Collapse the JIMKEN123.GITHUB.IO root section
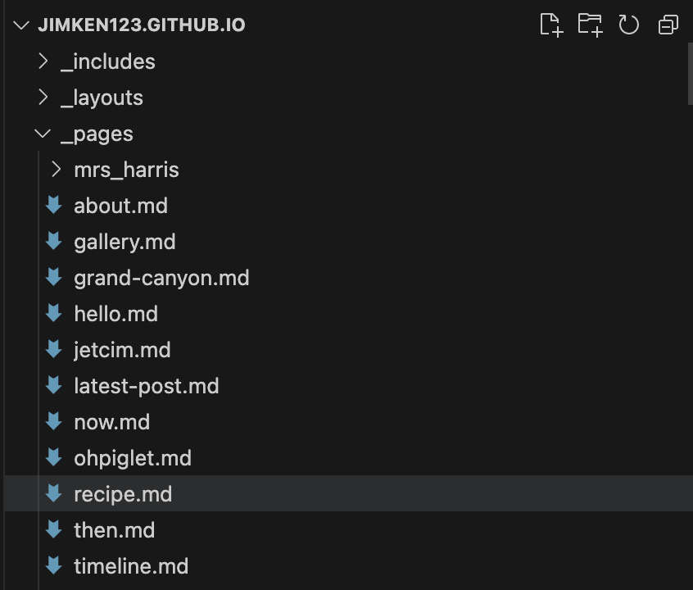This screenshot has width=693, height=590. (x=21, y=25)
